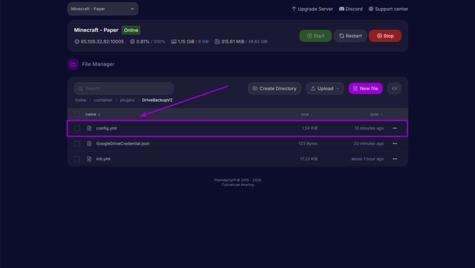Open the Minecraft - Paper server dropdown

tap(103, 9)
